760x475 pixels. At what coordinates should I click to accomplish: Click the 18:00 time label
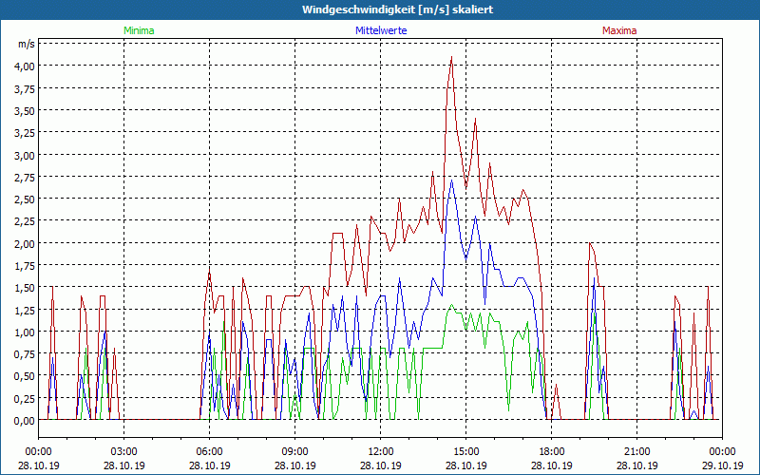pos(552,452)
